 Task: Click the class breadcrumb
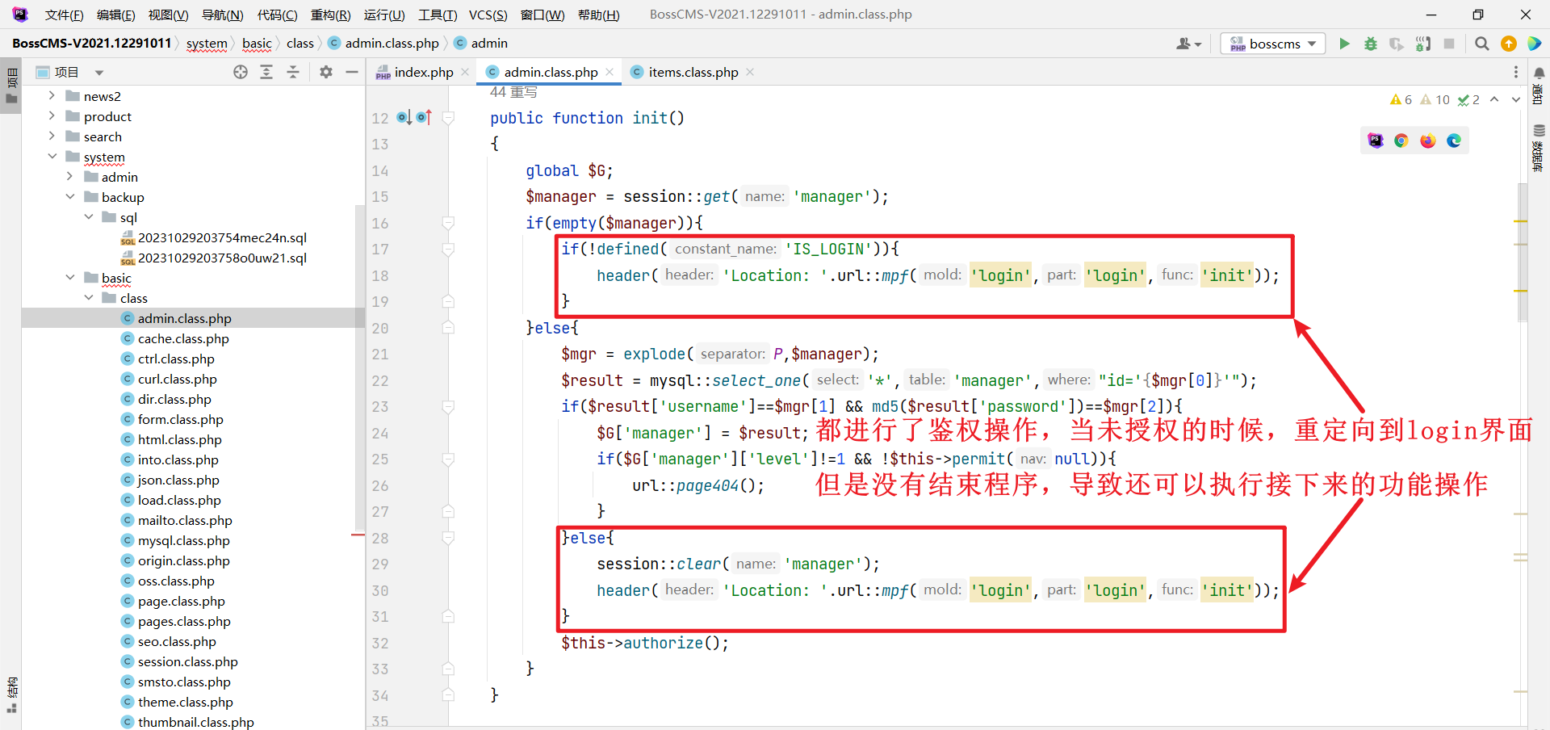tap(300, 44)
